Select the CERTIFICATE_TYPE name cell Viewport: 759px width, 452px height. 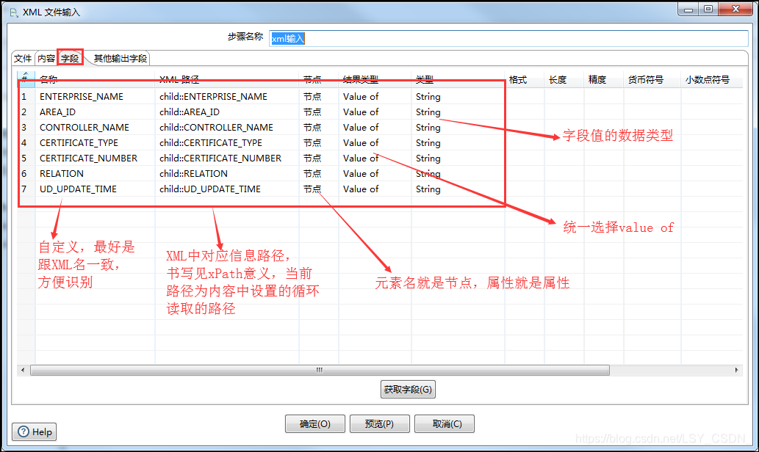(95, 143)
